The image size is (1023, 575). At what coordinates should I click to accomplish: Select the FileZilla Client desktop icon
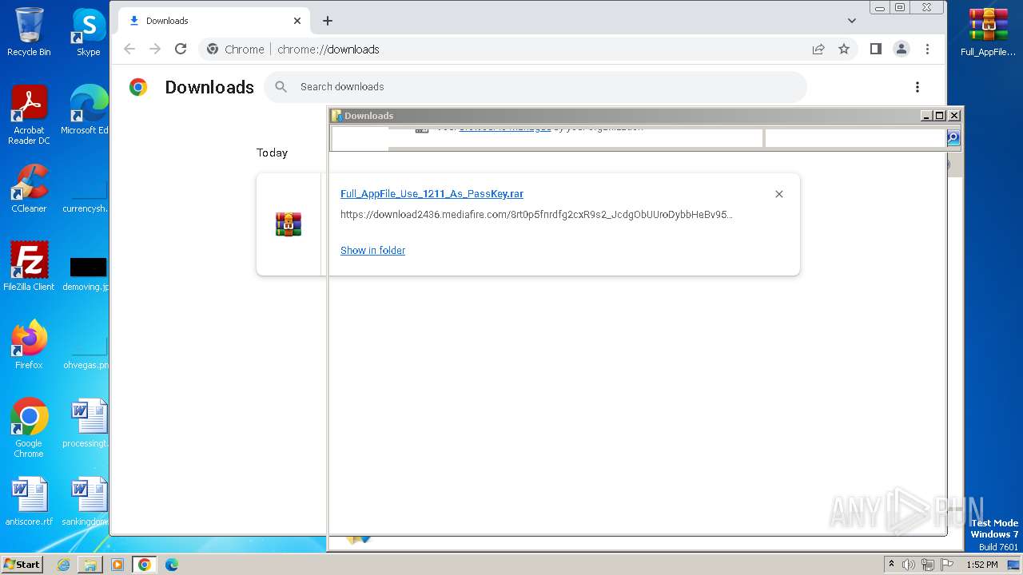click(29, 267)
